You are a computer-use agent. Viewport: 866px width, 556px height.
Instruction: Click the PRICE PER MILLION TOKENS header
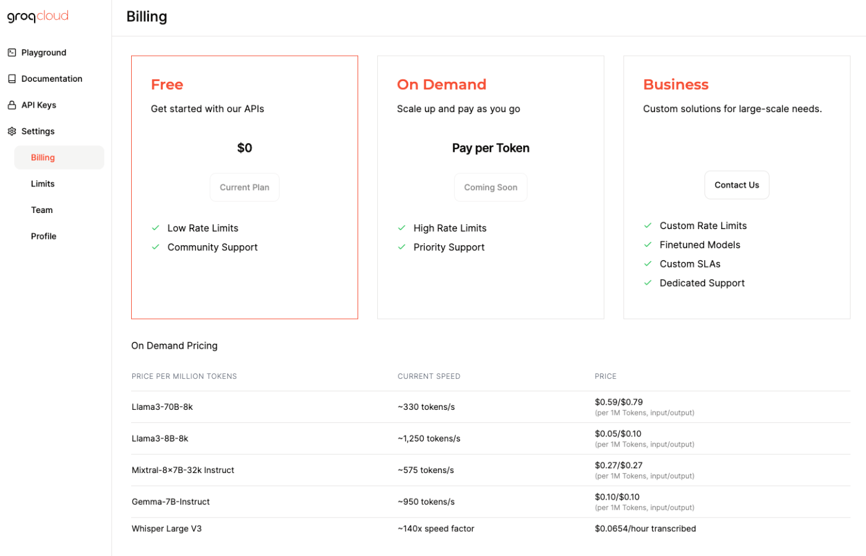point(184,376)
